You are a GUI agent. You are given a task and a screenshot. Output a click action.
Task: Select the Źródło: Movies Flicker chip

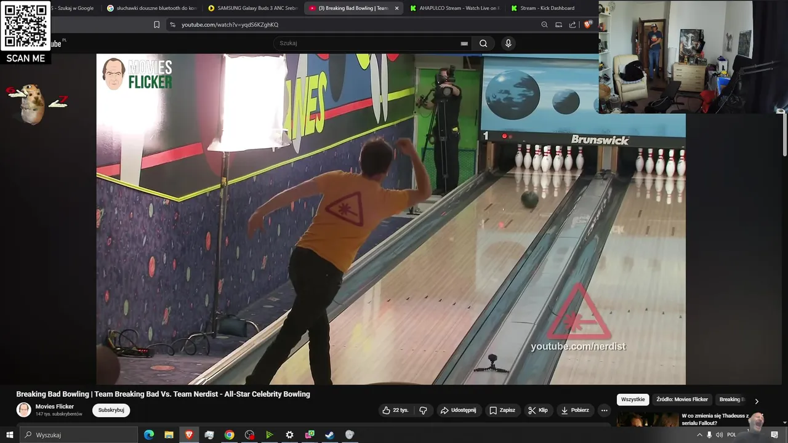[682, 399]
